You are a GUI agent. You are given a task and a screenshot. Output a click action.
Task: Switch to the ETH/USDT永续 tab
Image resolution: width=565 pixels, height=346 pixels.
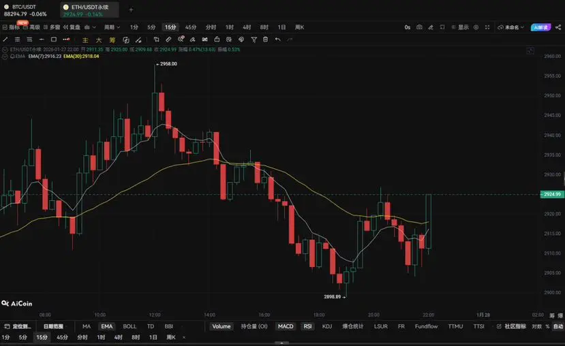tap(89, 10)
